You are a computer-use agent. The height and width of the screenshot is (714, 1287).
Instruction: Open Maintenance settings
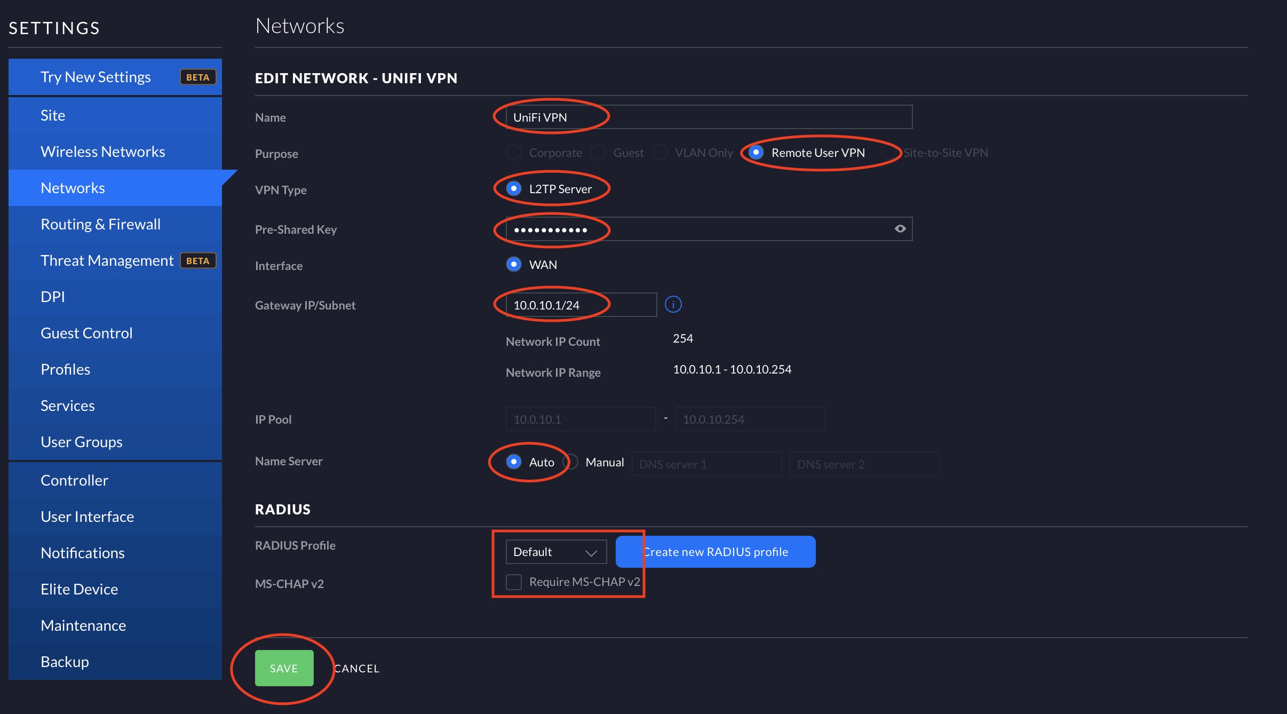click(115, 625)
